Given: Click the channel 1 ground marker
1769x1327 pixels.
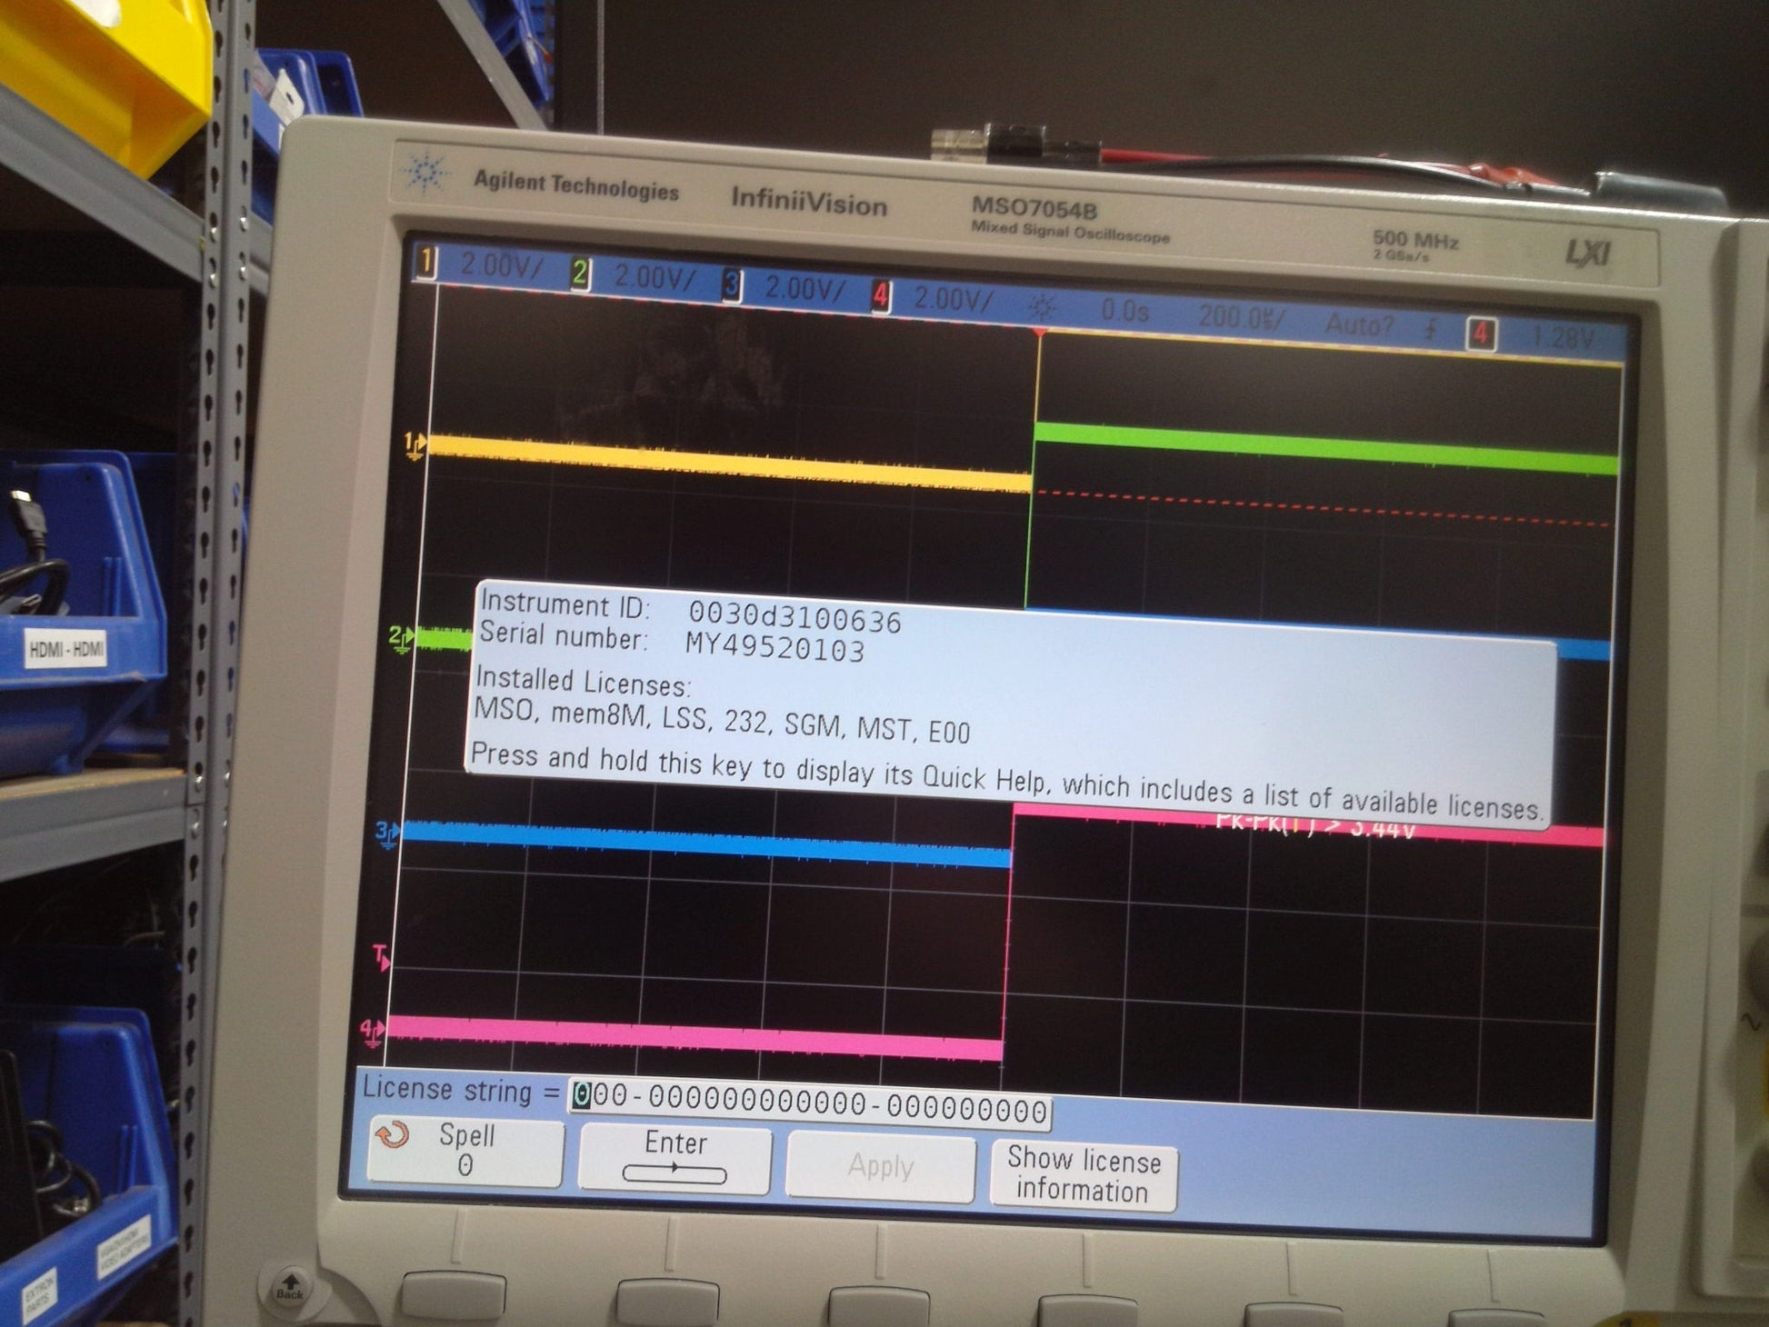Looking at the screenshot, I should [415, 445].
